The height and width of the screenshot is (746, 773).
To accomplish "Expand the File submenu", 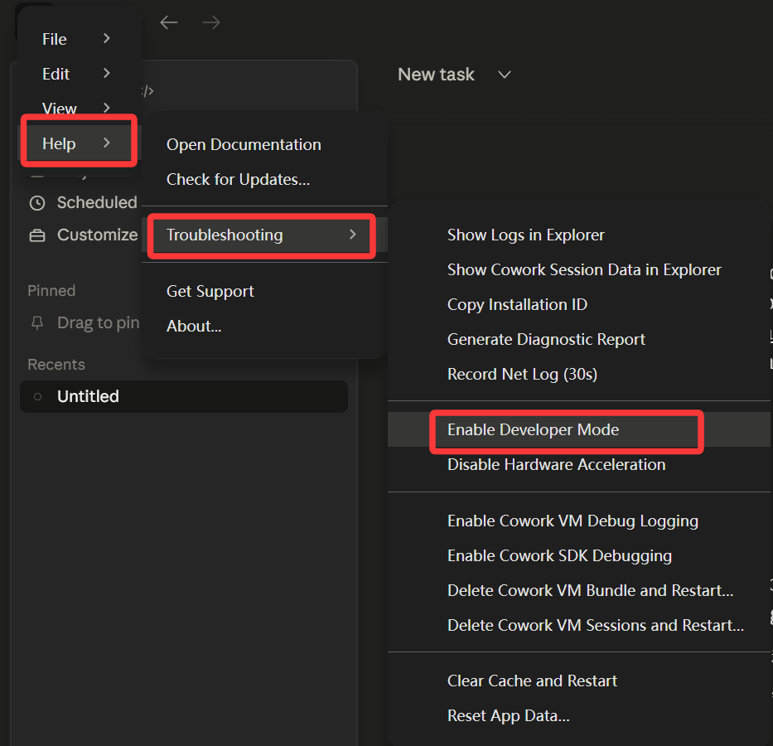I will 76,39.
